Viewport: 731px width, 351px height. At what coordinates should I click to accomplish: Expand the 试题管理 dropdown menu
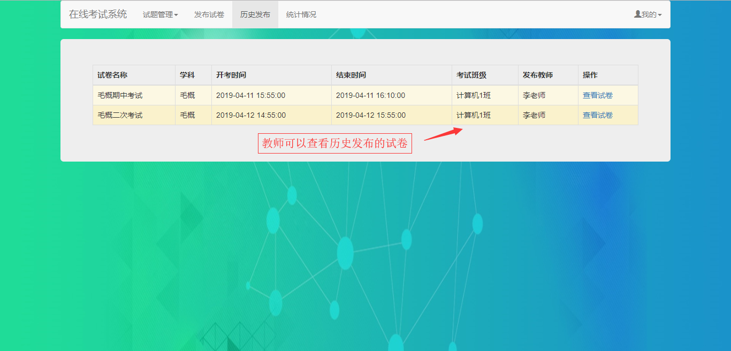click(160, 14)
